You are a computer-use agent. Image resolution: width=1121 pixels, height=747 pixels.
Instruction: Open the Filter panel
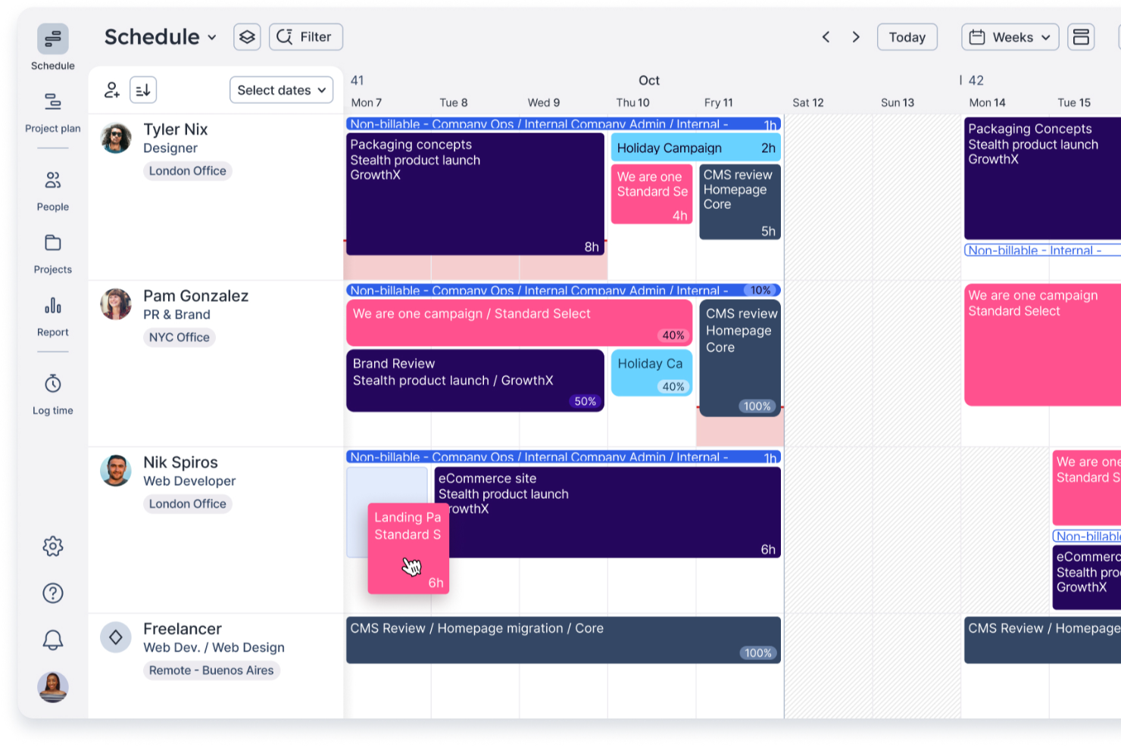[305, 36]
